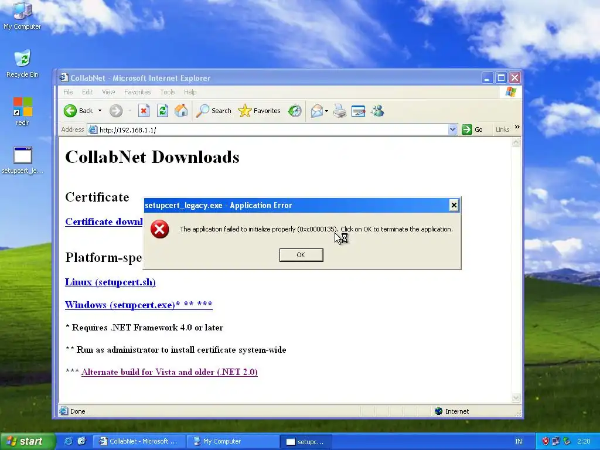Open the File menu
This screenshot has width=600, height=450.
68,92
